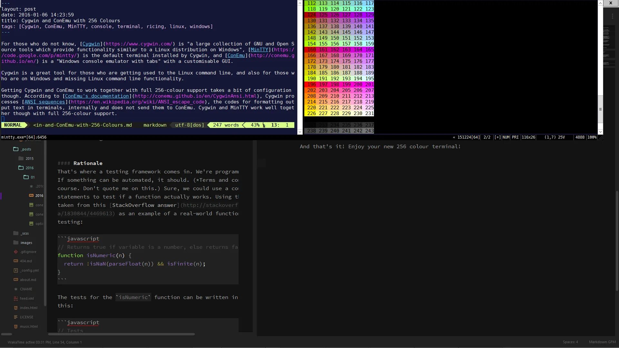Change indentation via Spaces: 4
This screenshot has width=619, height=348.
coord(570,342)
